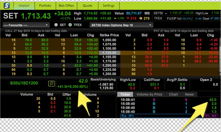The width and height of the screenshot is (221, 132).
Task: Click put last 28.2
Action: (x=198, y=57)
